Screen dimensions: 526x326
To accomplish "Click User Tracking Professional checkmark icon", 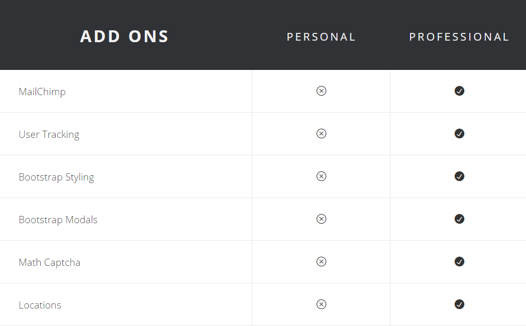I will (459, 134).
